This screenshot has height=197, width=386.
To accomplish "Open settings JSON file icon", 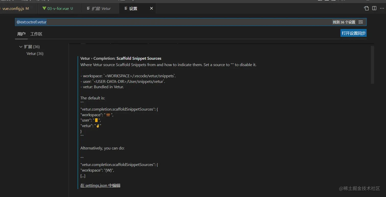I will click(366, 8).
